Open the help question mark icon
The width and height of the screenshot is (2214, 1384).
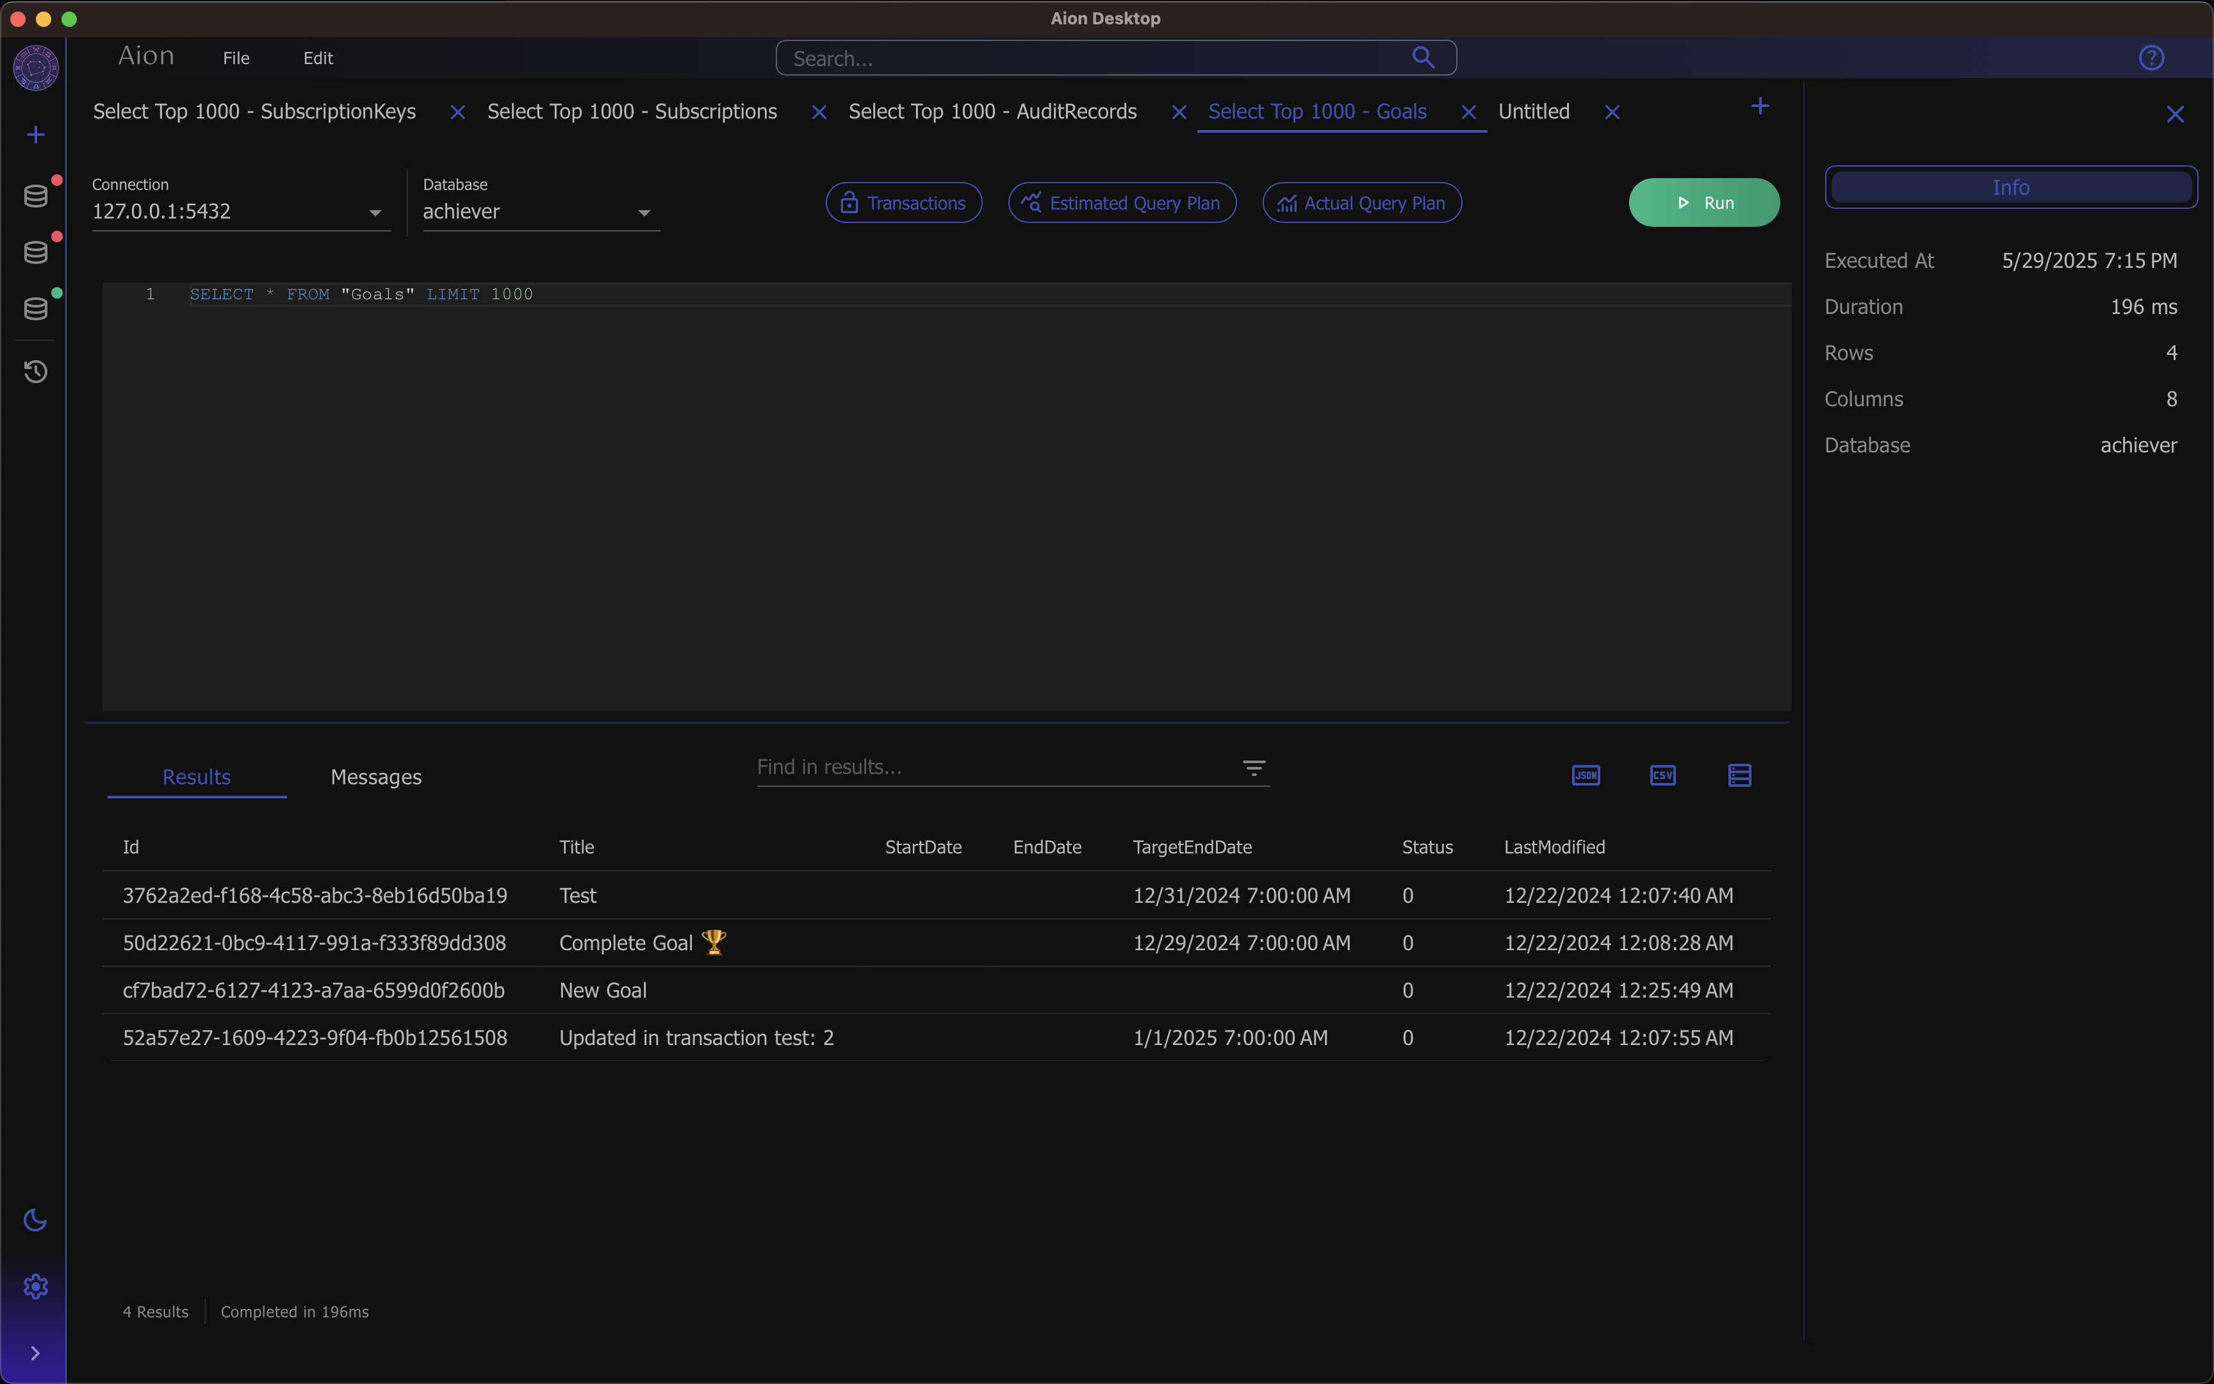point(2151,58)
